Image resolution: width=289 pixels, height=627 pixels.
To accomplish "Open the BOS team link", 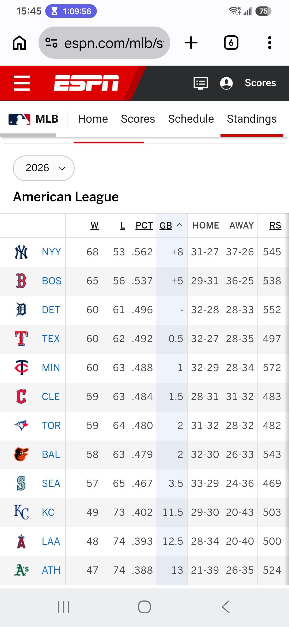I will click(x=52, y=281).
